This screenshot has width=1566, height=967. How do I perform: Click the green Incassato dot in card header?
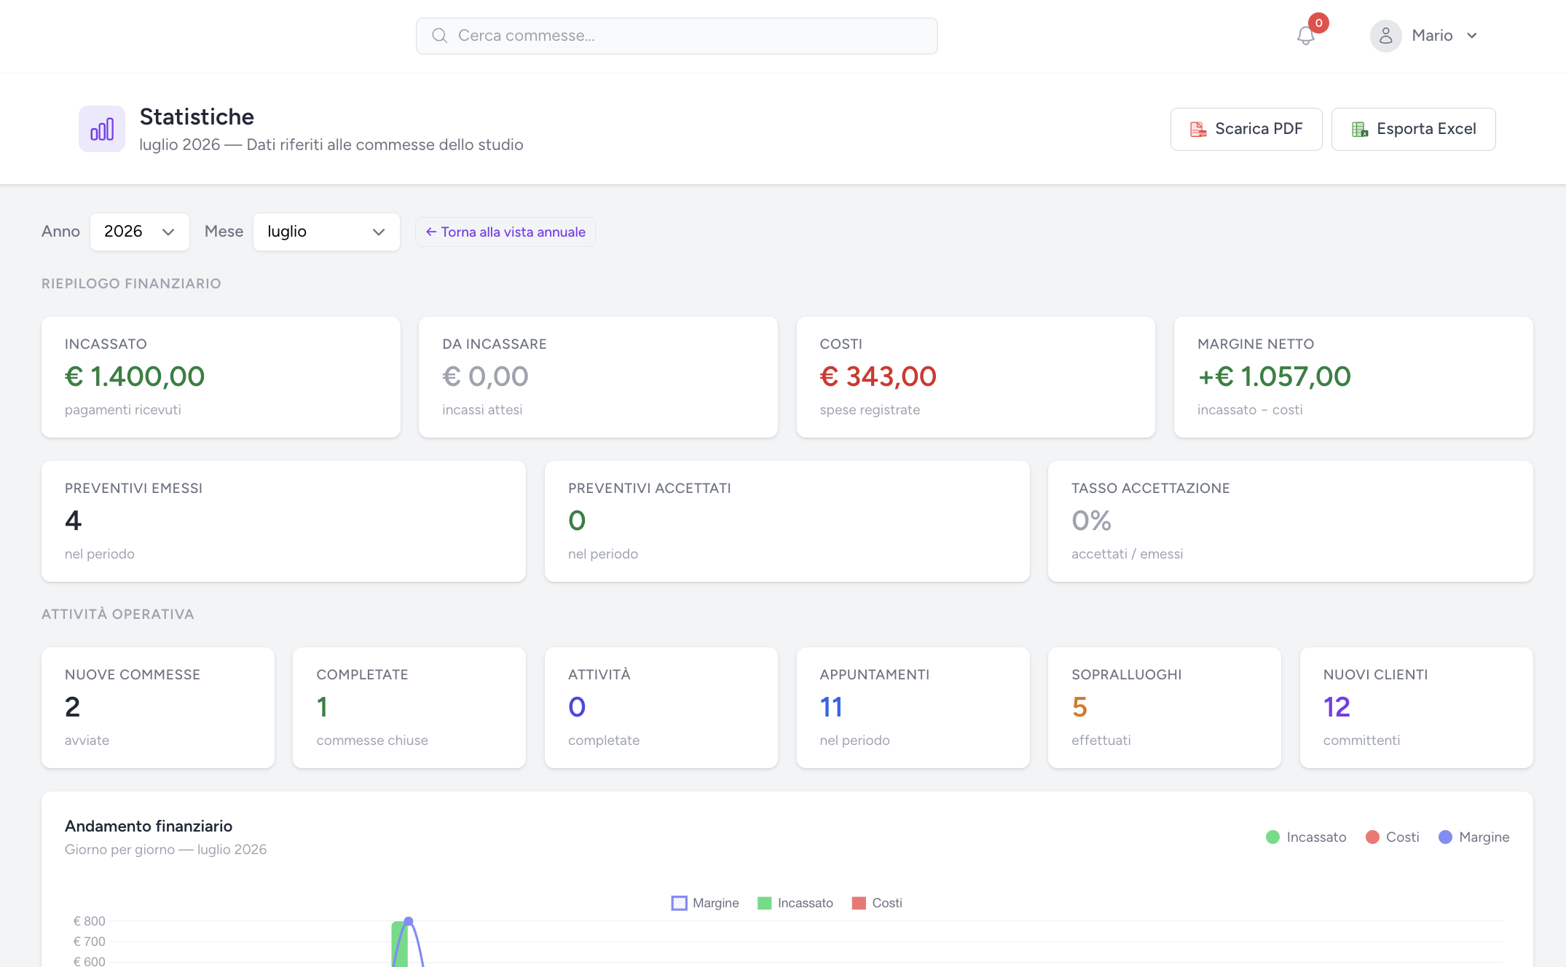click(x=1272, y=837)
